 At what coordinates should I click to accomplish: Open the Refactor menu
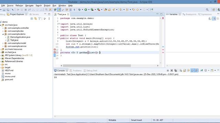point(19,5)
